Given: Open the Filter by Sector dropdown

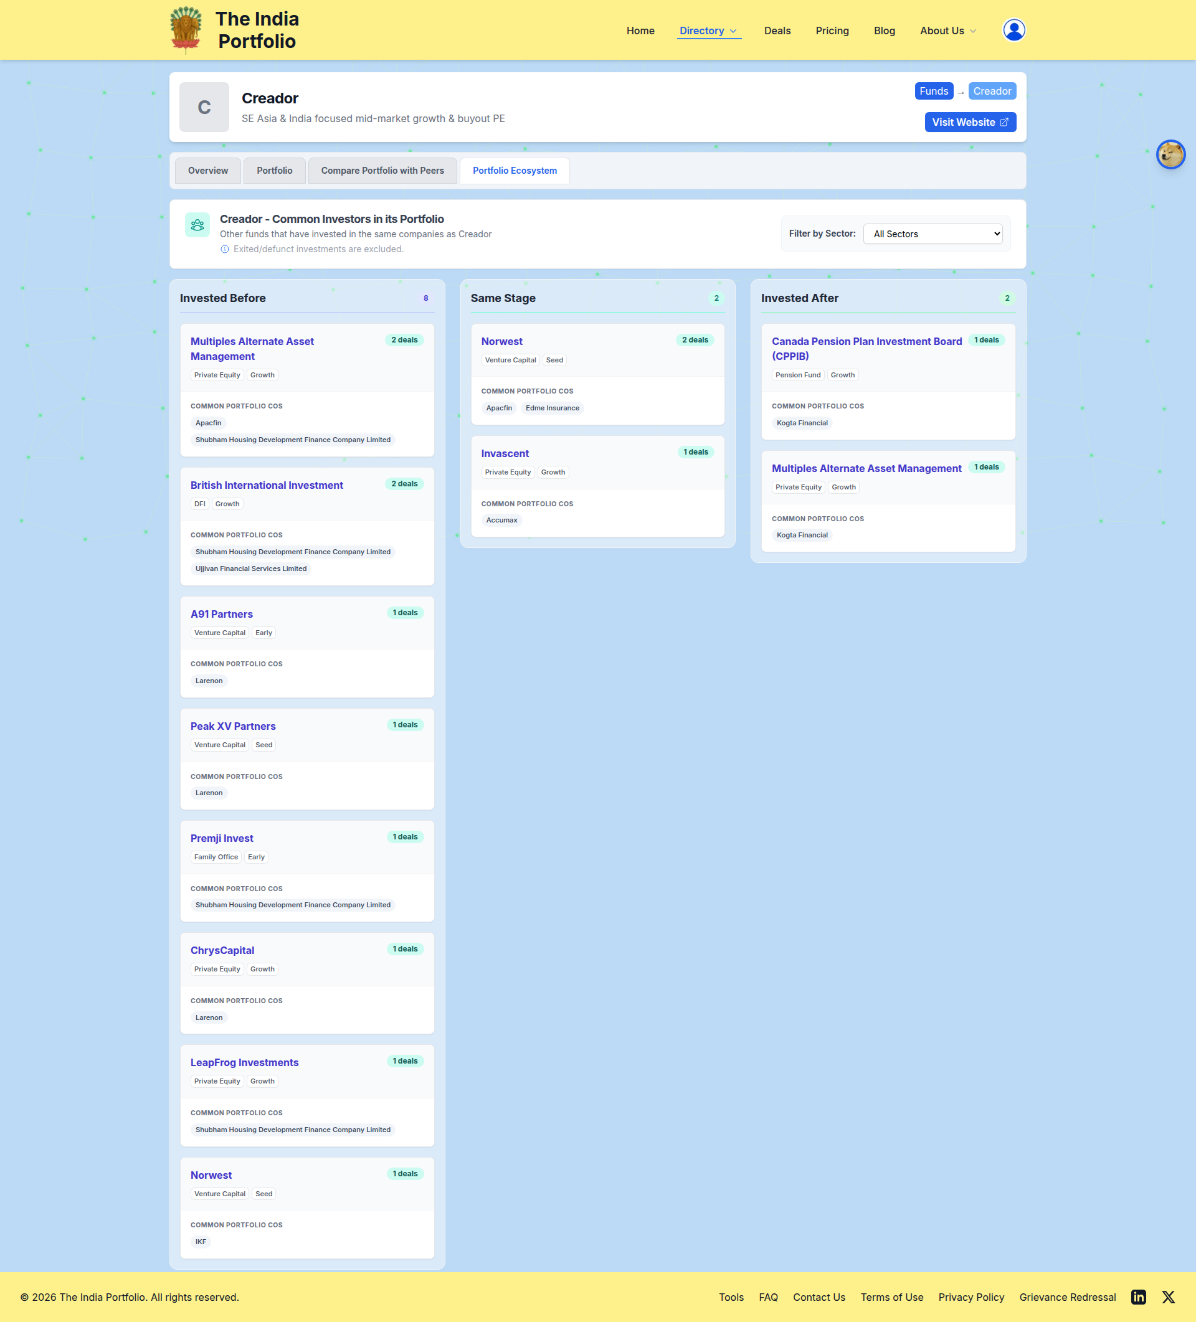Looking at the screenshot, I should click(933, 234).
